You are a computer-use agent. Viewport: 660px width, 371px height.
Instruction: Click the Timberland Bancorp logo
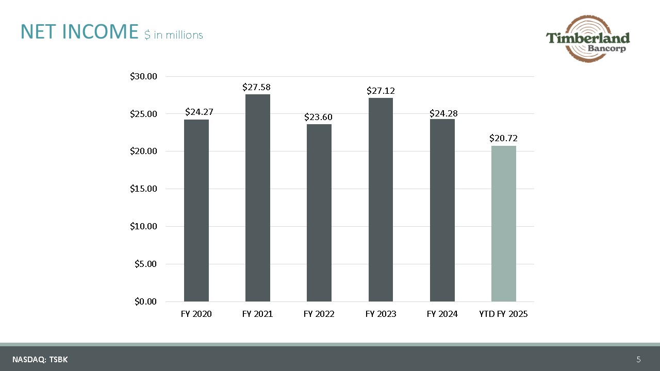point(588,40)
